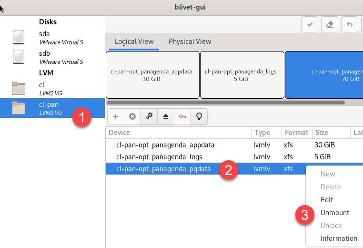363x248 pixels.
Task: Click the clear actions eraser icon
Action: 330,24
